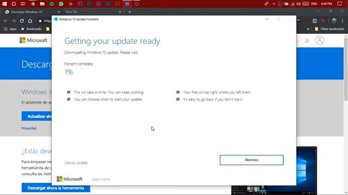The image size is (348, 195).
Task: Open the volume control in system tray
Action: coord(299,4)
